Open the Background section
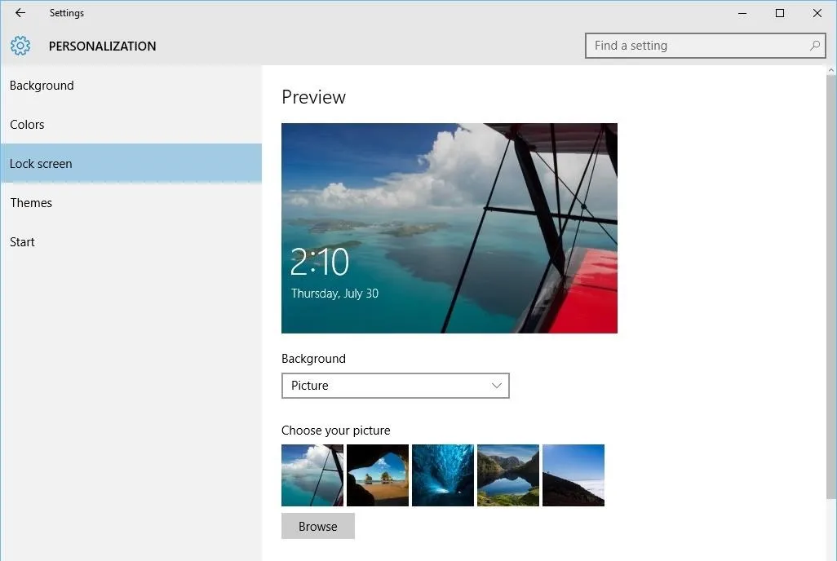The height and width of the screenshot is (561, 837). click(42, 86)
